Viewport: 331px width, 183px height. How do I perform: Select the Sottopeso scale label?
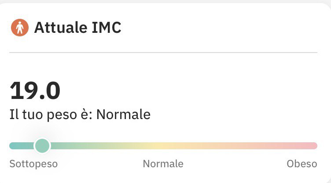coord(33,164)
